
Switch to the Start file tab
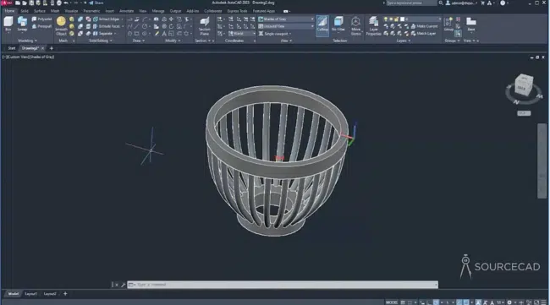click(x=12, y=48)
